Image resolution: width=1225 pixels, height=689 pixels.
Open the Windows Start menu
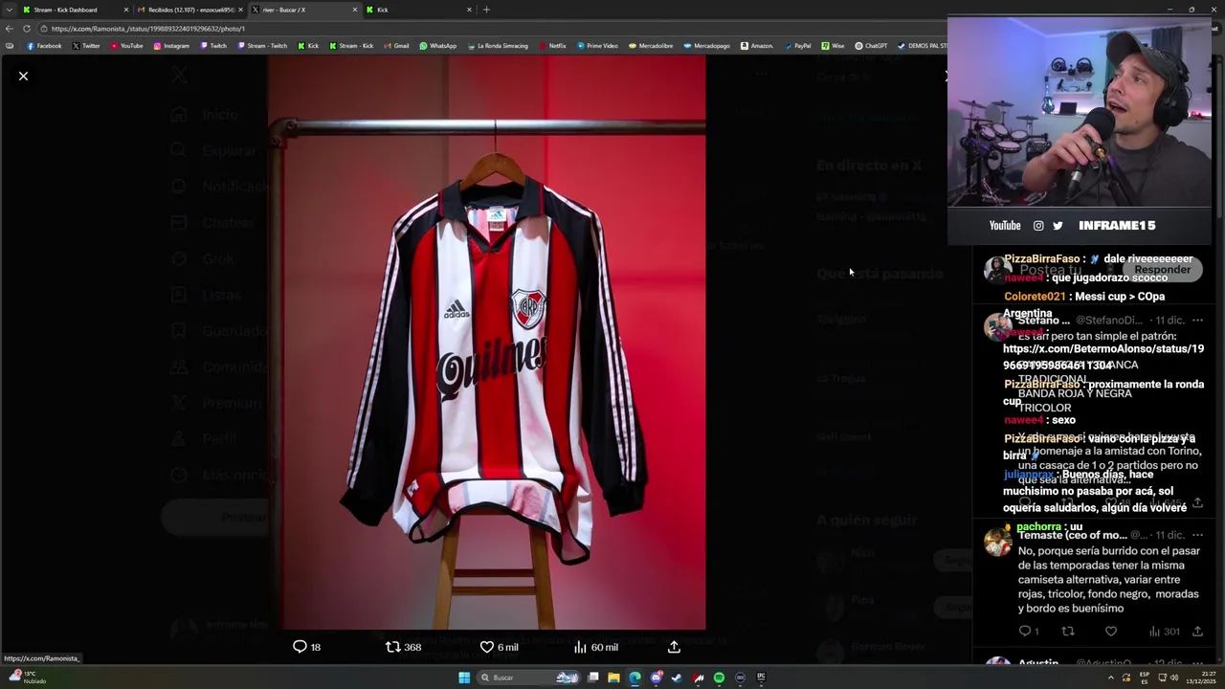coord(464,678)
